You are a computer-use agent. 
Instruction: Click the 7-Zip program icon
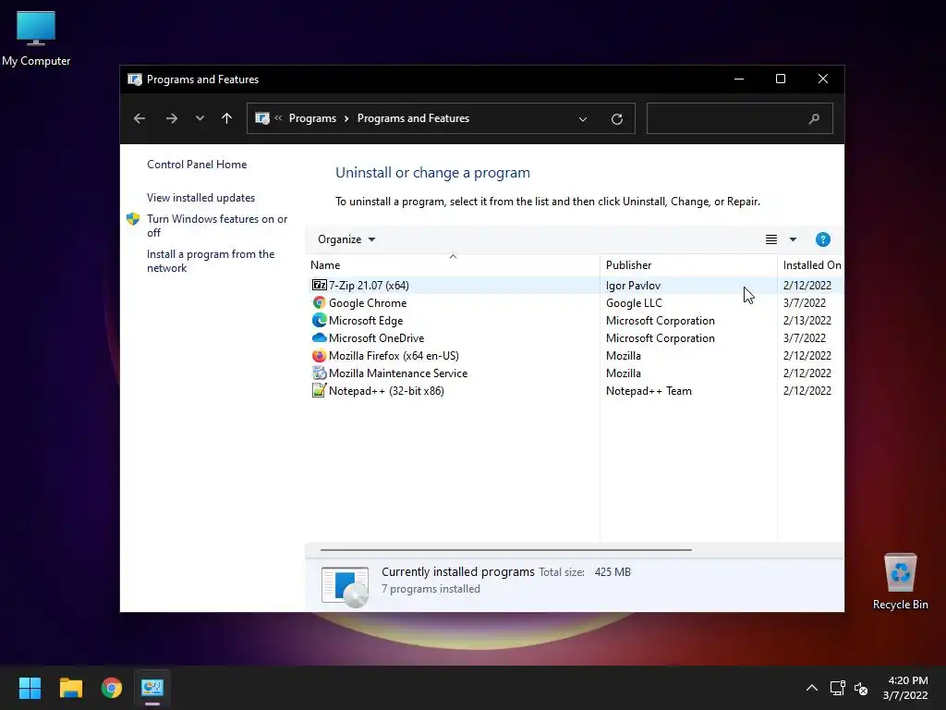(319, 285)
